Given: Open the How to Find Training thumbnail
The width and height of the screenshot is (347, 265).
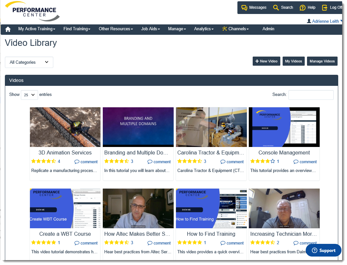Looking at the screenshot, I should [x=211, y=208].
